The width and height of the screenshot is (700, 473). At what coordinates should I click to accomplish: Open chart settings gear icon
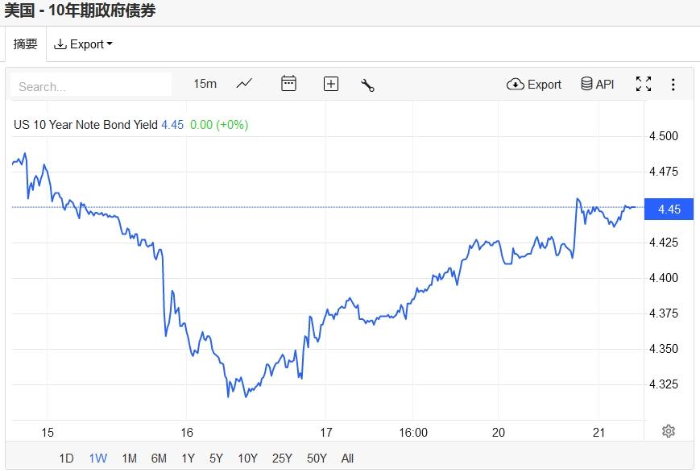coord(668,431)
